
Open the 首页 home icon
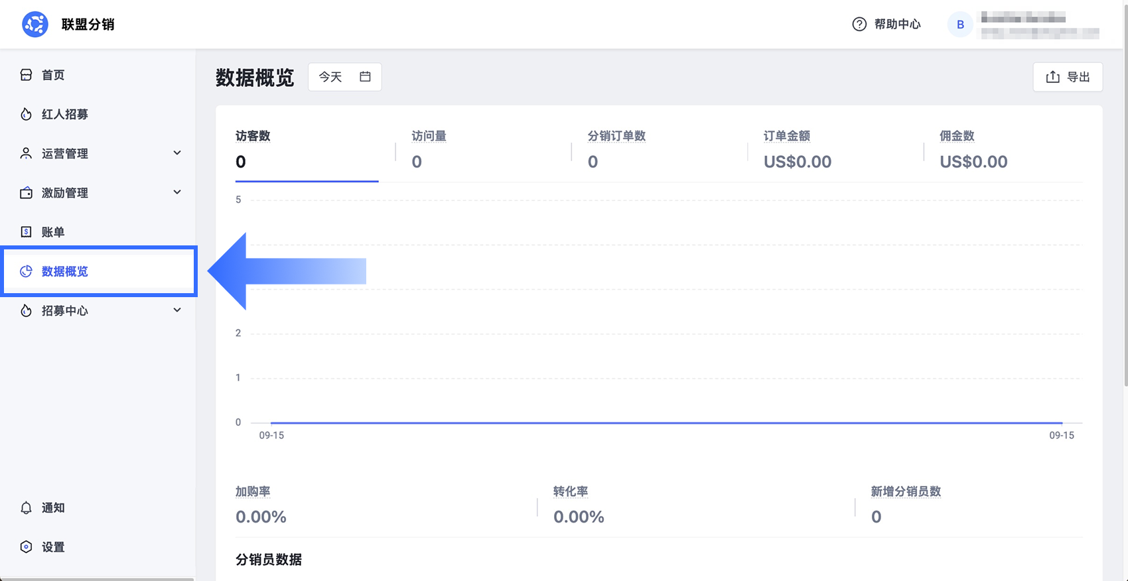(26, 75)
